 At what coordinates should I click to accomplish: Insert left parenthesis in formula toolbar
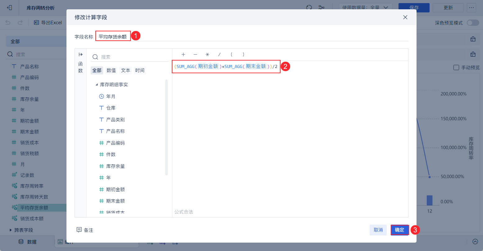pyautogui.click(x=231, y=54)
